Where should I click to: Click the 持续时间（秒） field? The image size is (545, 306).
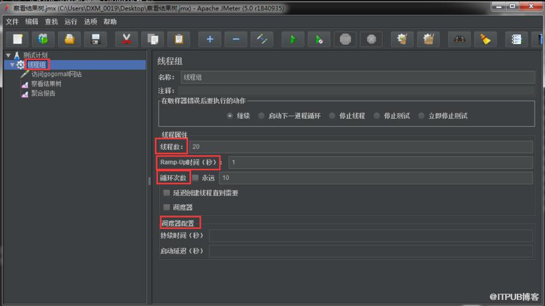(x=371, y=236)
